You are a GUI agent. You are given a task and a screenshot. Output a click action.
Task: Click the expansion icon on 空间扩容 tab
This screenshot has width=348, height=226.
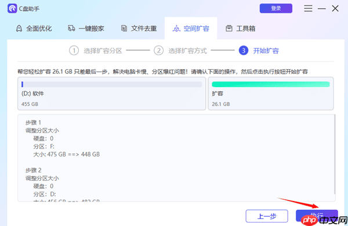176,28
